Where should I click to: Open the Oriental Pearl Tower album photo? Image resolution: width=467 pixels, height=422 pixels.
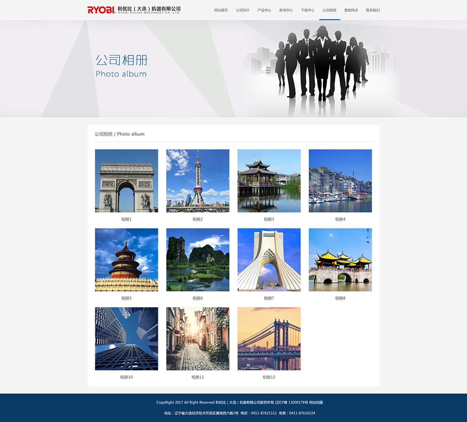point(198,181)
